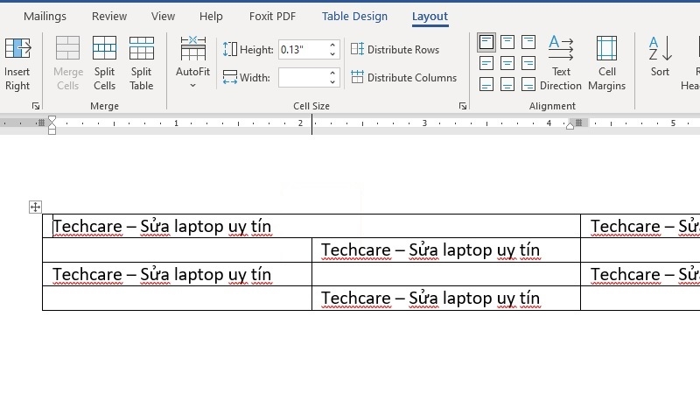Screen dimensions: 700x394
Task: Open the Mailings tab
Action: tap(45, 17)
